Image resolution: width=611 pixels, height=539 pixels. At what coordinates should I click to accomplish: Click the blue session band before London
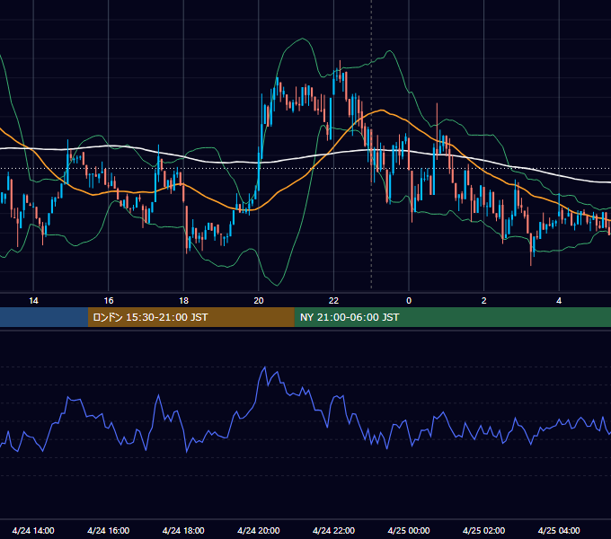[44, 317]
